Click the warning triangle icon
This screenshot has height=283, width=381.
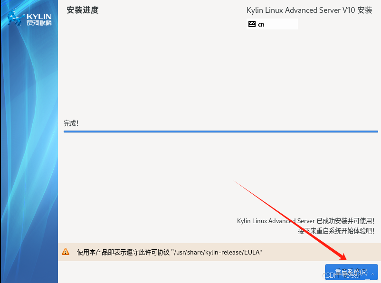[x=66, y=252]
